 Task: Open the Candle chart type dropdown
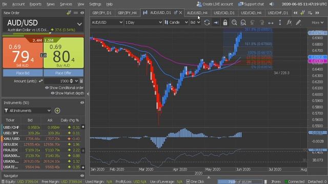176,22
